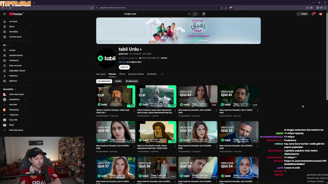The image size is (328, 184).
Task: Open Qist 37 video thumbnail
Action: coord(116,168)
